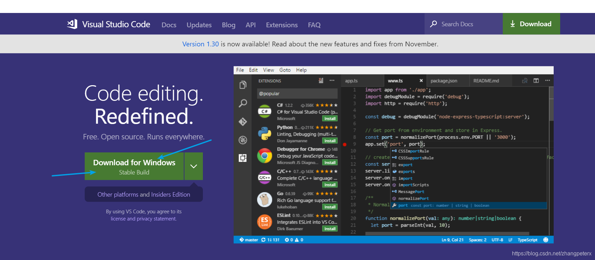Viewport: 595px width, 260px height.
Task: Click the open changes icon in editor toolbar
Action: [x=525, y=81]
